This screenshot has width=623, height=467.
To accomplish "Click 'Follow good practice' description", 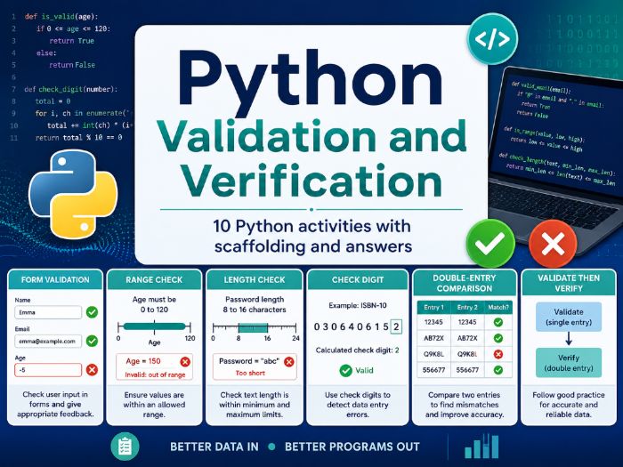I will pos(569,405).
